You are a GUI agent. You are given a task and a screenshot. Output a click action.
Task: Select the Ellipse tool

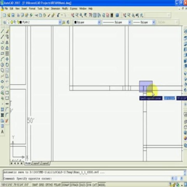(x=2, y=82)
